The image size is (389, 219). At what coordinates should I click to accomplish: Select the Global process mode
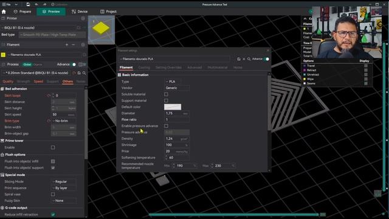(27, 64)
